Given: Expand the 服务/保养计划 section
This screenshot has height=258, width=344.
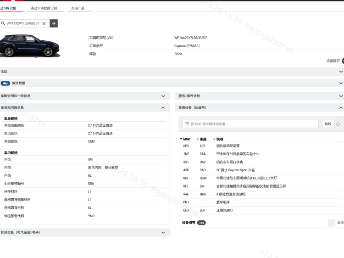Looking at the screenshot, I should [259, 96].
